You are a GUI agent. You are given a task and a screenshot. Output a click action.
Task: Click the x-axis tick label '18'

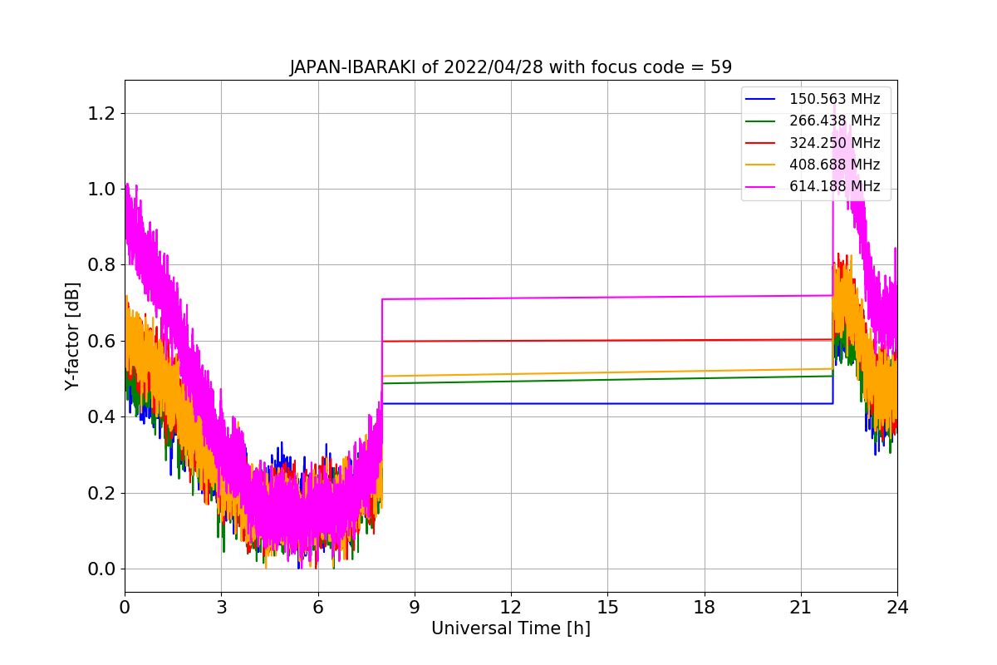coord(705,608)
